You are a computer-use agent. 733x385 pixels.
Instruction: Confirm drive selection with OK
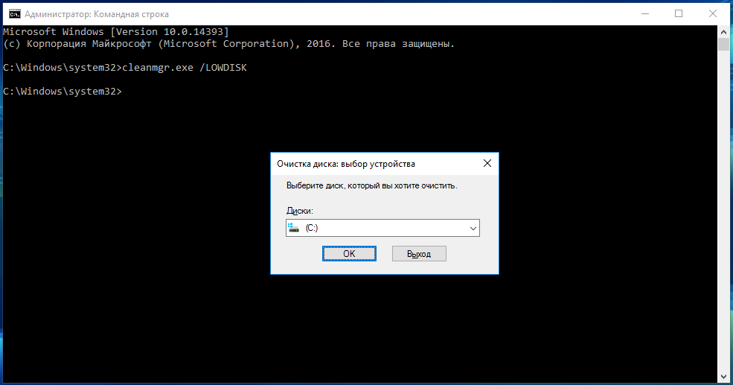click(349, 254)
